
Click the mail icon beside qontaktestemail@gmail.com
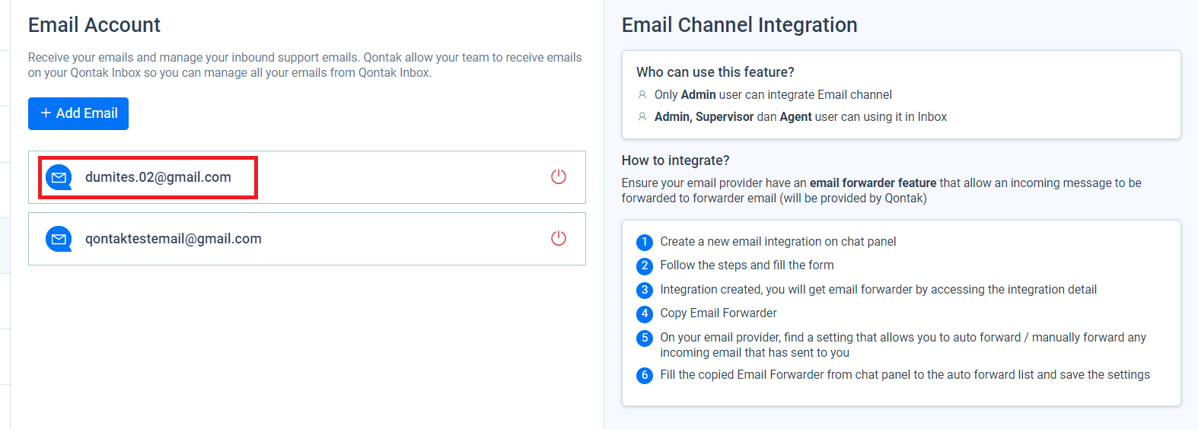tap(59, 239)
